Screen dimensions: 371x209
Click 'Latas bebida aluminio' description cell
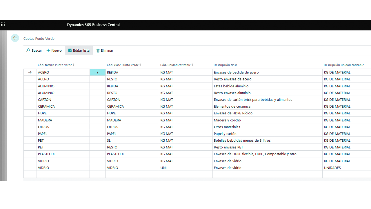coord(267,86)
